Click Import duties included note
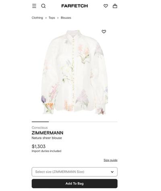The height and width of the screenshot is (191, 161). [x=47, y=151]
